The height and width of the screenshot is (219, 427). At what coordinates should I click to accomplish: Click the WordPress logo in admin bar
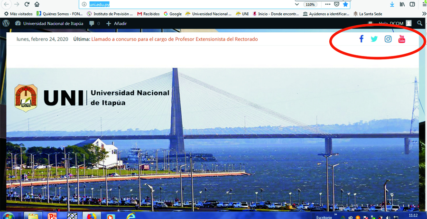click(x=6, y=23)
